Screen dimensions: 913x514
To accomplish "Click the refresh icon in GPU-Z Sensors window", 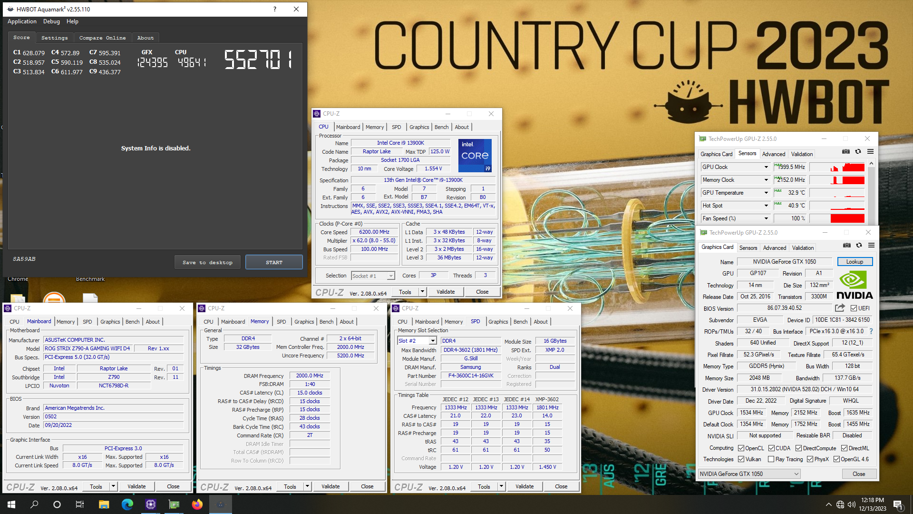I will click(x=858, y=152).
